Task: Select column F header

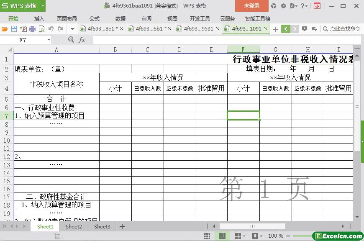Action: (x=243, y=49)
